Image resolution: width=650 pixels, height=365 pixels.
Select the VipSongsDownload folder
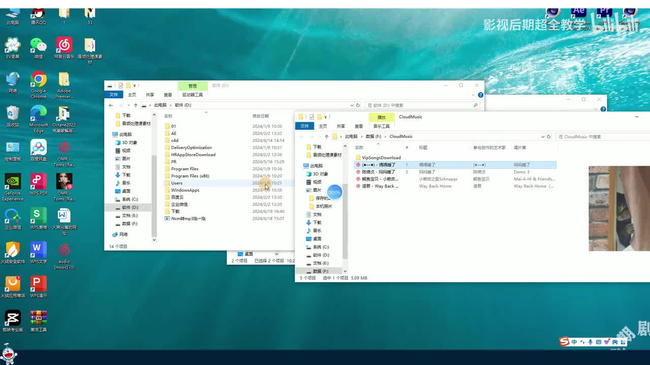381,158
